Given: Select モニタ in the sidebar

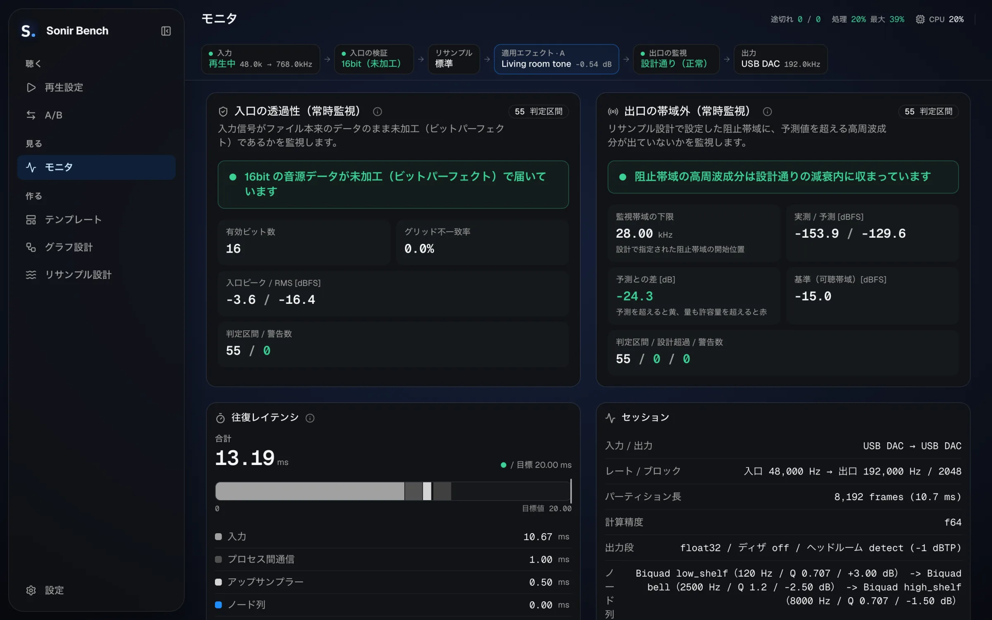Looking at the screenshot, I should (x=96, y=167).
